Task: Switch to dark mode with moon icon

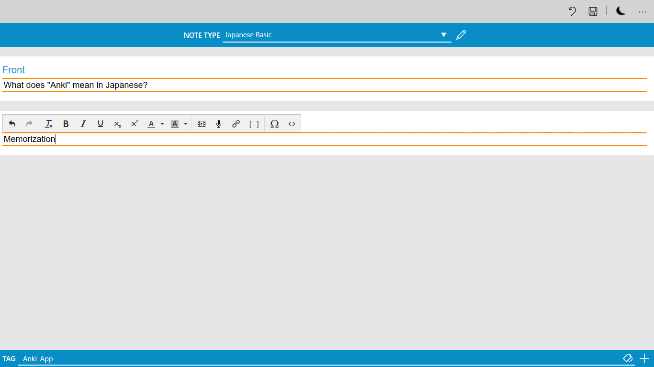Action: point(620,11)
